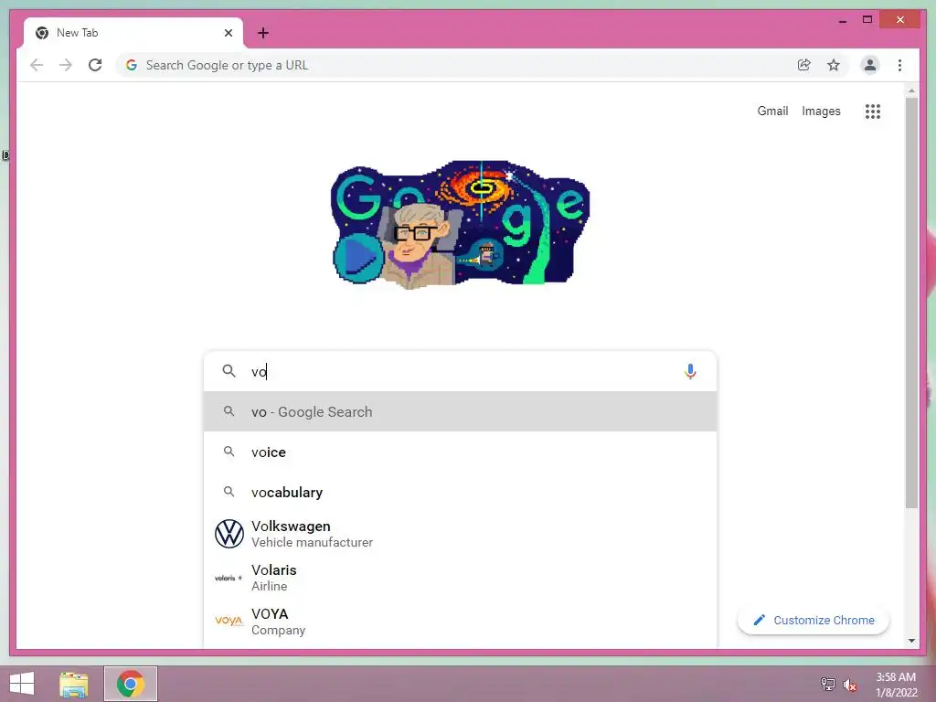
Task: Open the Gmail link
Action: (x=772, y=111)
